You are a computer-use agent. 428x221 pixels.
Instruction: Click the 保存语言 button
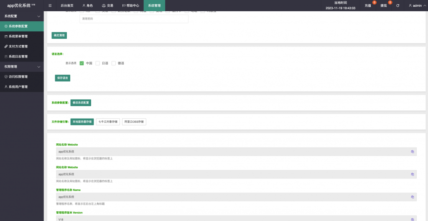(x=63, y=78)
